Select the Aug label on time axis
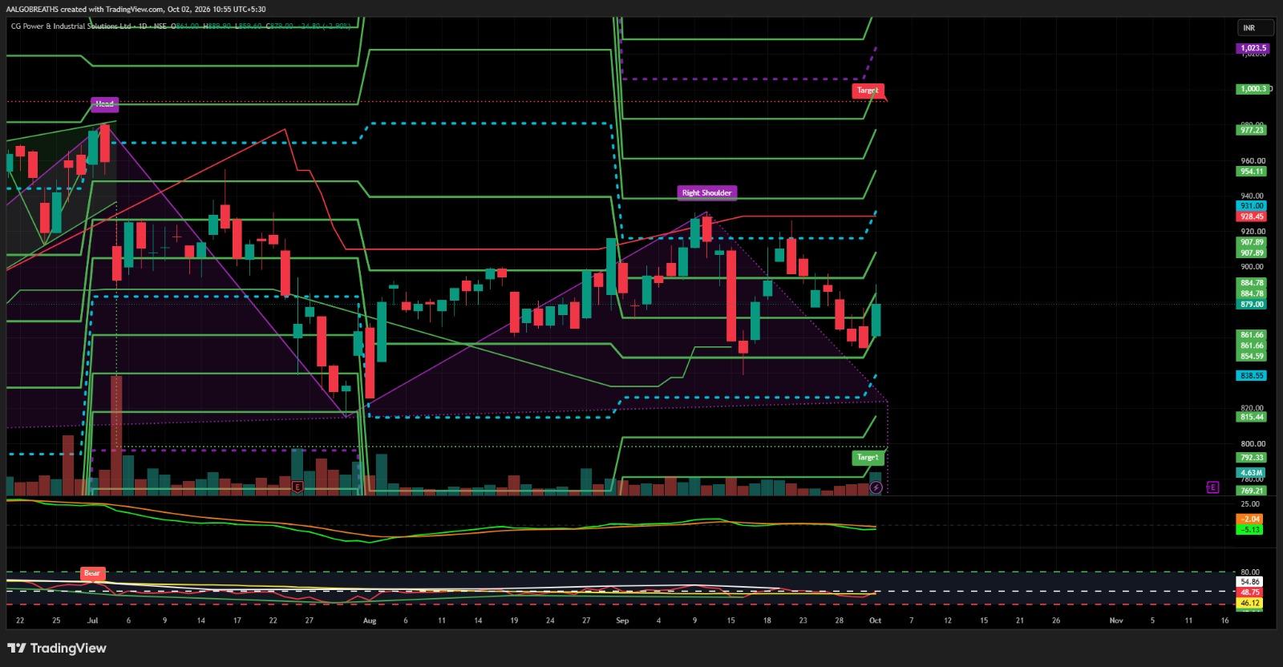The image size is (1283, 667). point(369,621)
